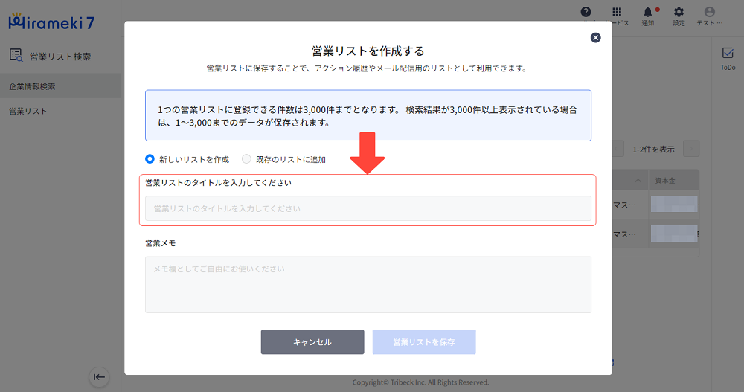Open the help question mark icon

tap(586, 12)
